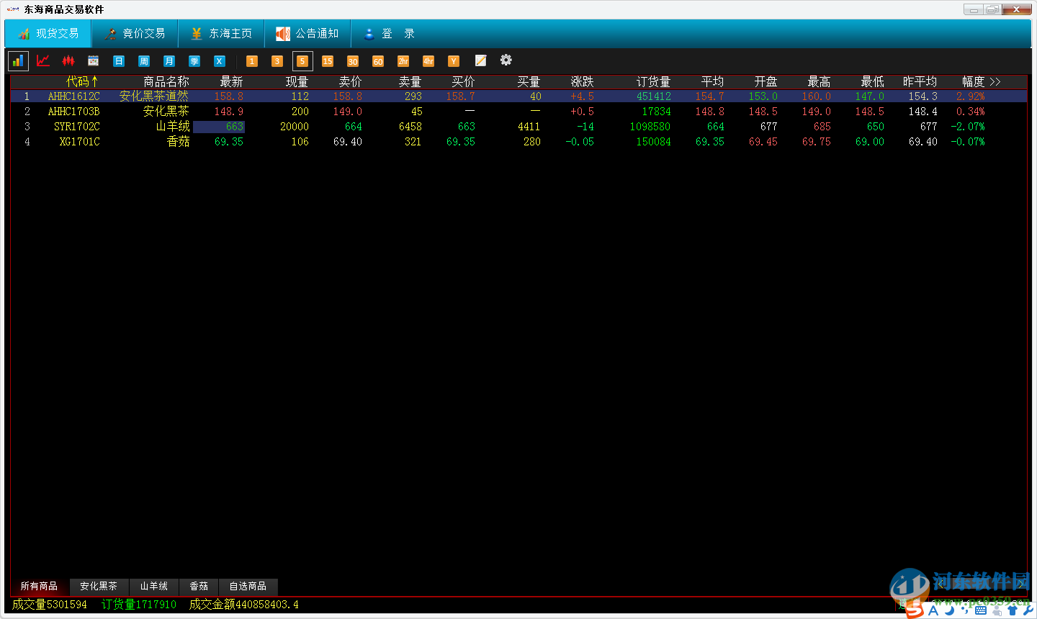
Task: Choose the 5-minute interval icon
Action: click(x=302, y=61)
